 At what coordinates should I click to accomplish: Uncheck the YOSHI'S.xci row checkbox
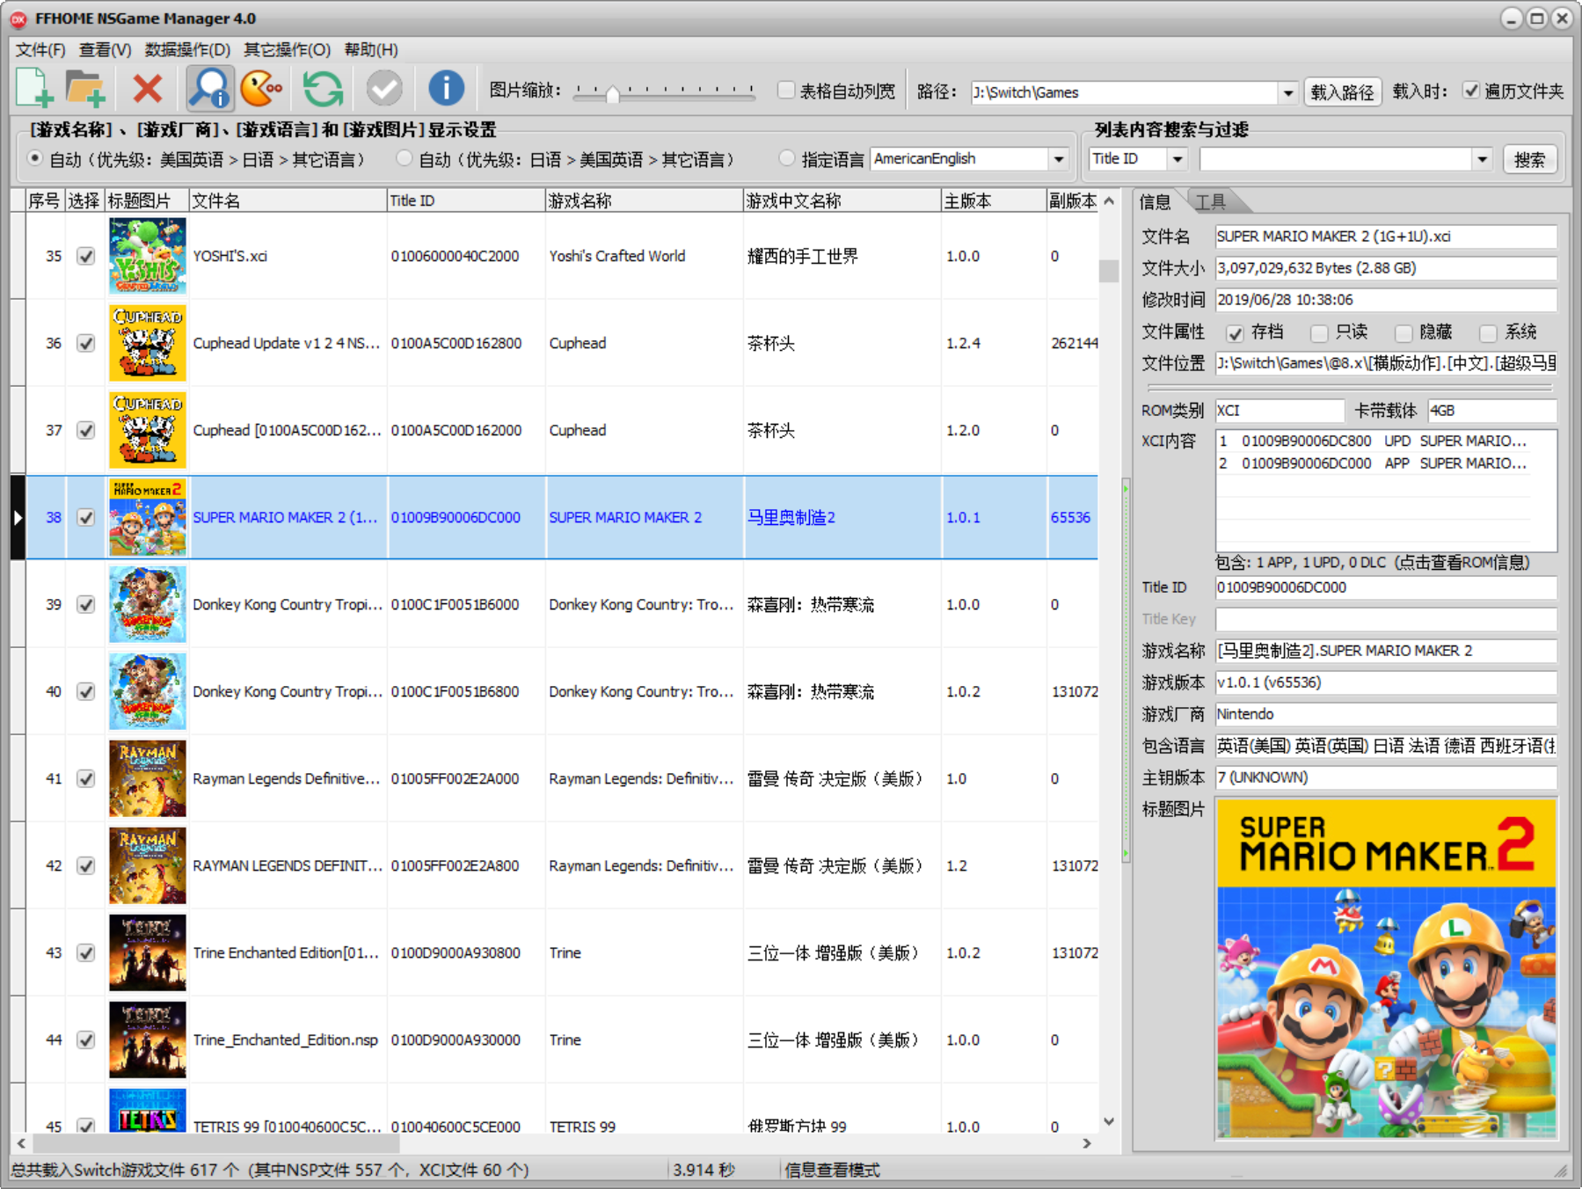coord(85,256)
